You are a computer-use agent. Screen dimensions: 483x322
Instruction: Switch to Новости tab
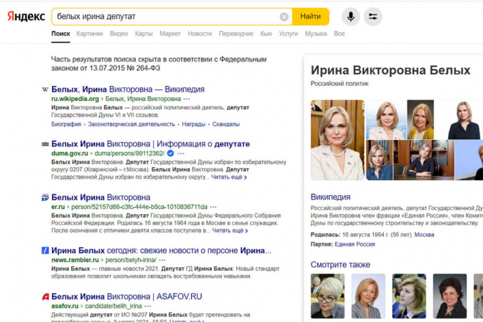[x=200, y=34]
